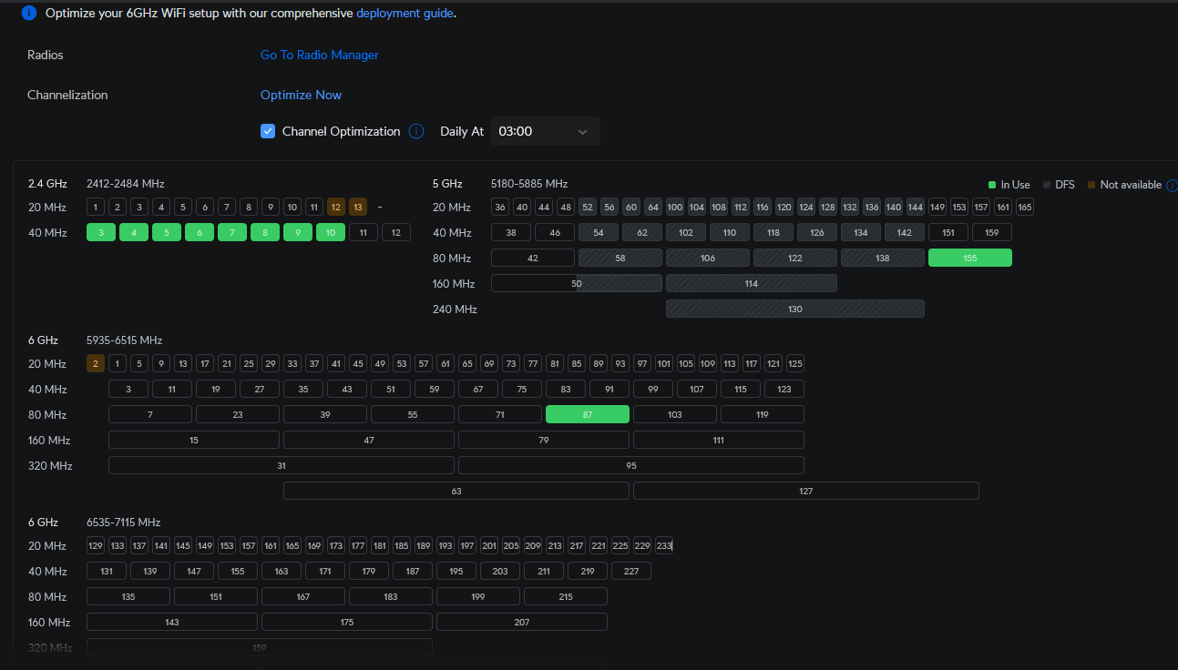Select lower 6 GHz 160 MHz channel 79

pyautogui.click(x=544, y=440)
